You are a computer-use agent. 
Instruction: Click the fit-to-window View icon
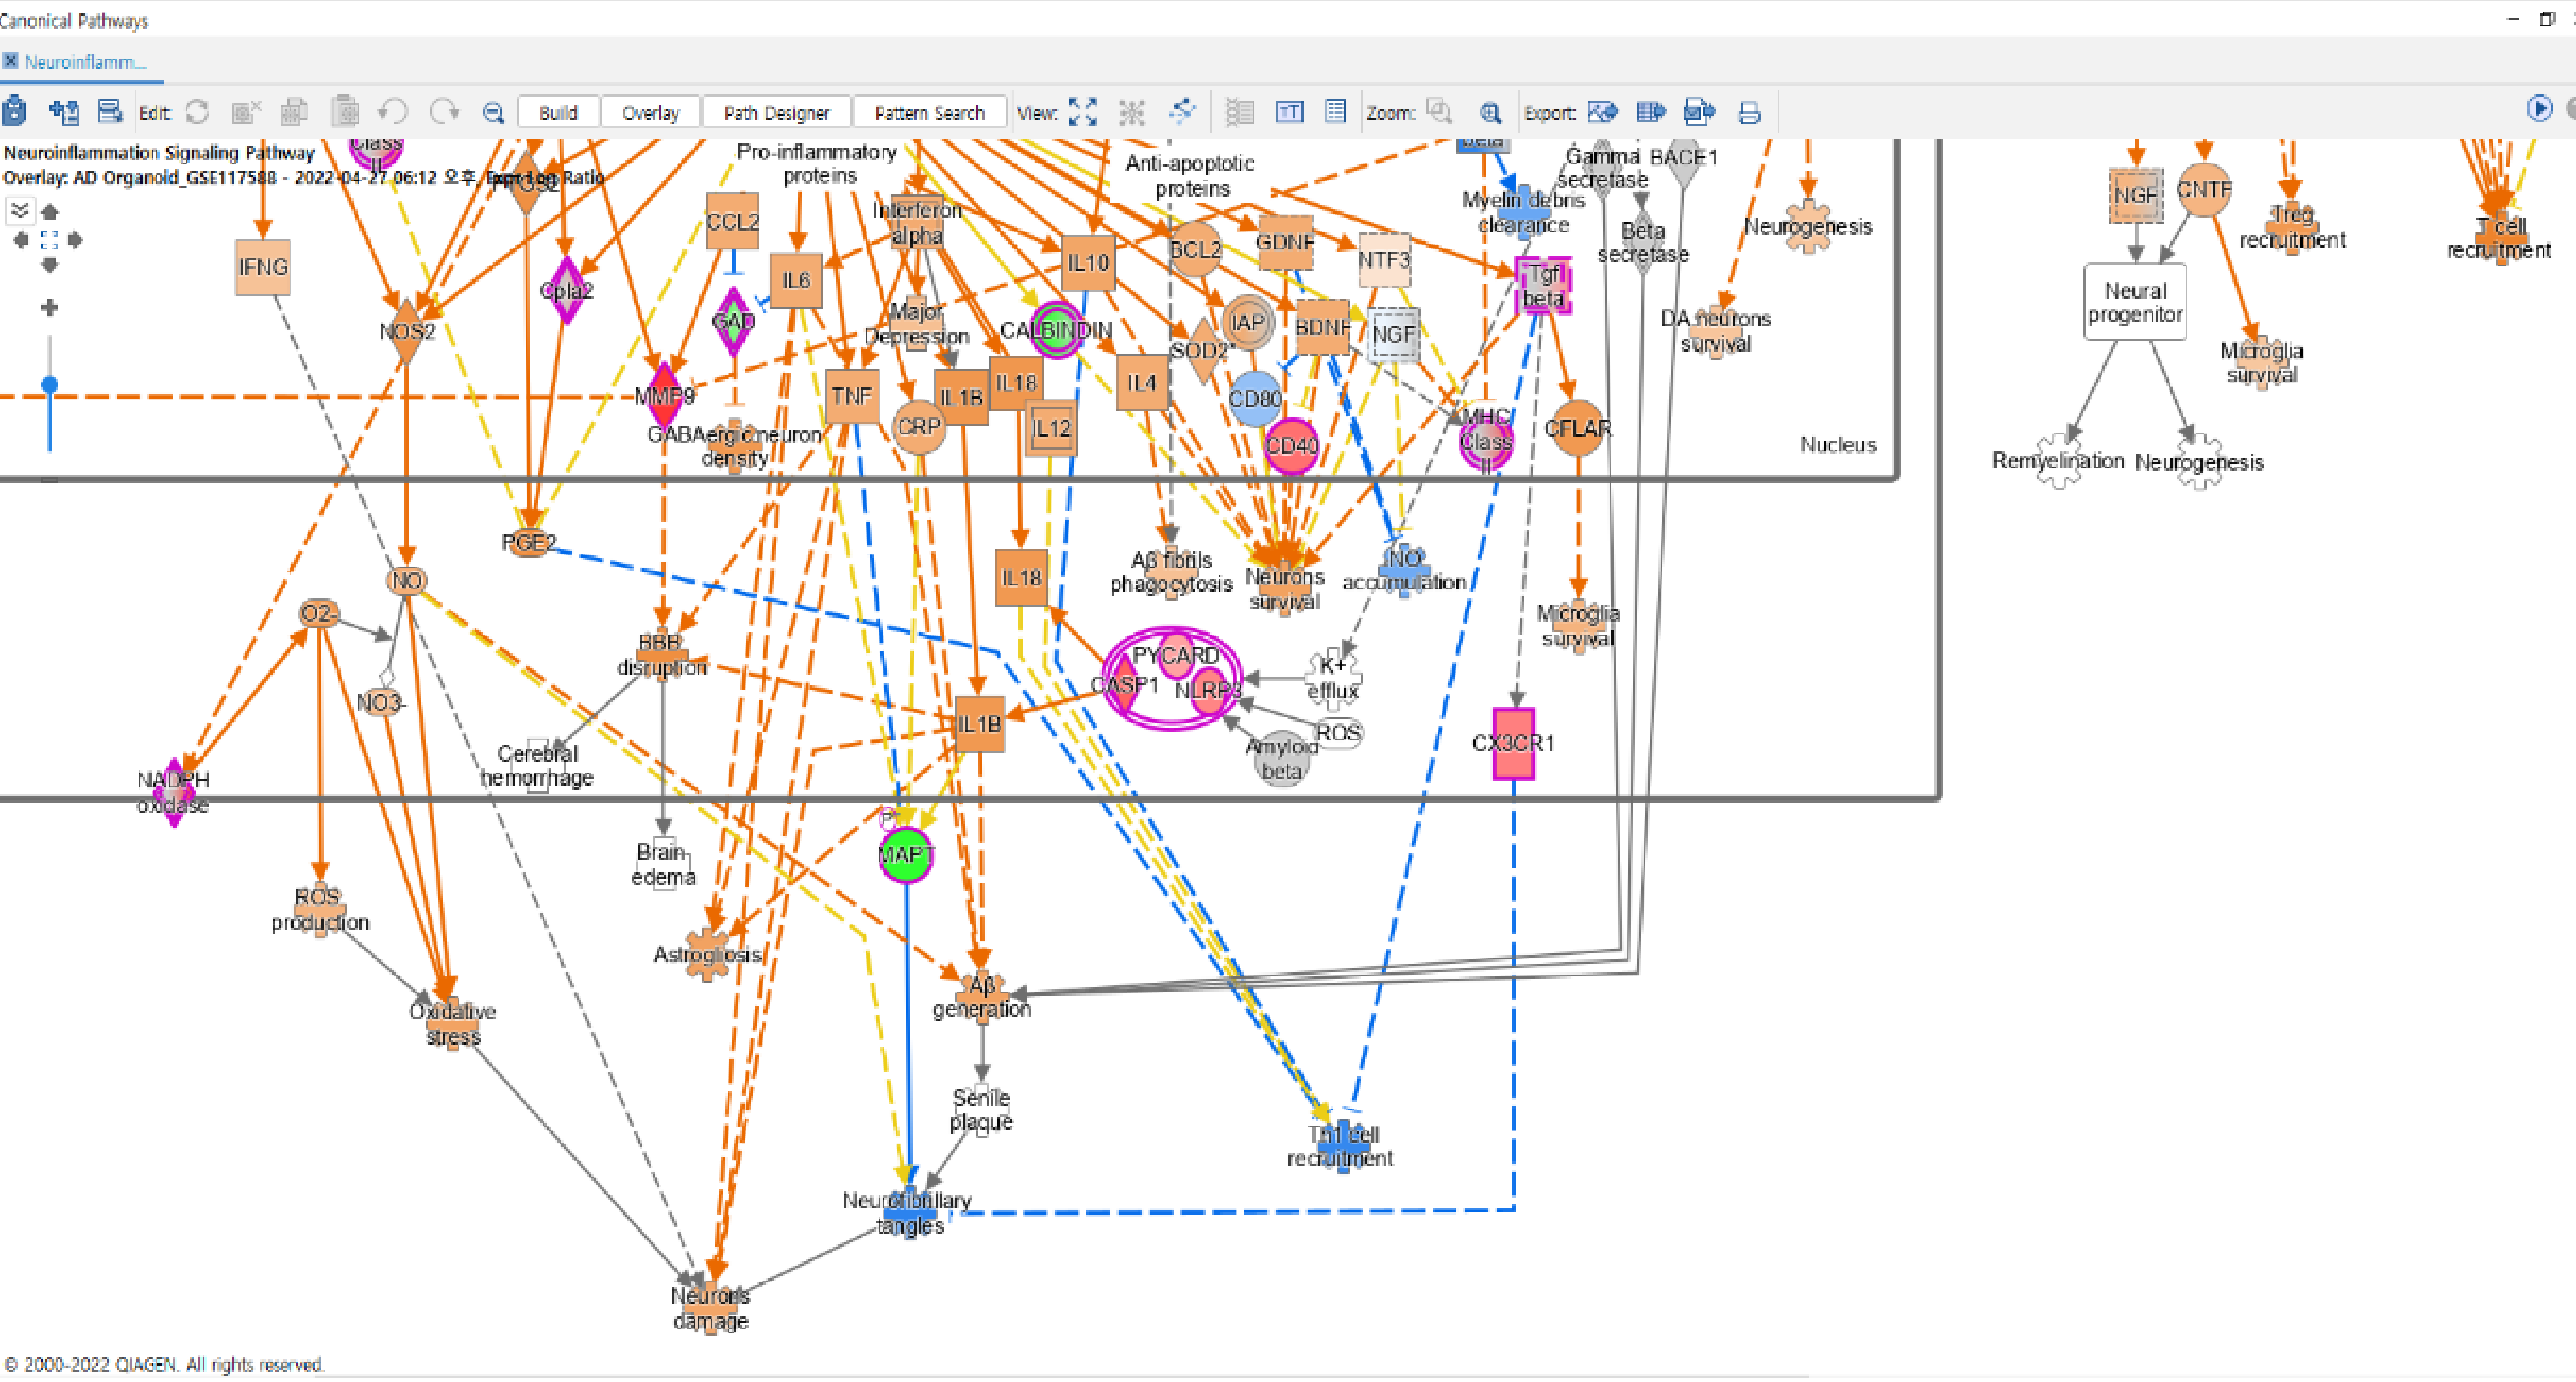tap(1083, 112)
